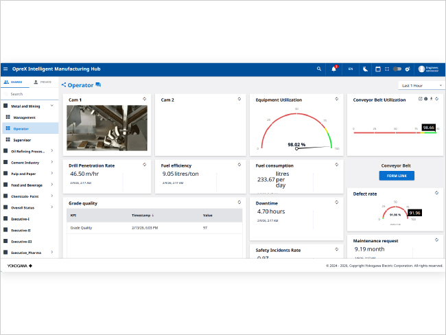Refresh the Equipment Utilization widget

point(337,99)
